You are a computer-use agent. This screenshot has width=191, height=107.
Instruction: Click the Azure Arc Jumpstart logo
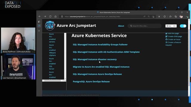[50, 26]
